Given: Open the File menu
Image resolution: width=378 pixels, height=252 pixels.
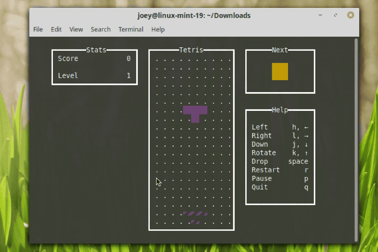Looking at the screenshot, I should [x=38, y=29].
